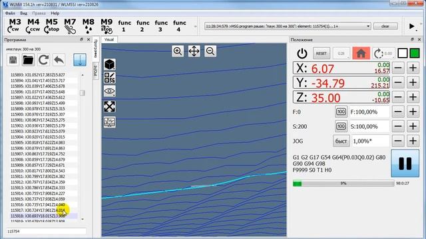Fit view to screen with arrows icon
Viewport: 426px width, 239px height.
click(x=109, y=106)
